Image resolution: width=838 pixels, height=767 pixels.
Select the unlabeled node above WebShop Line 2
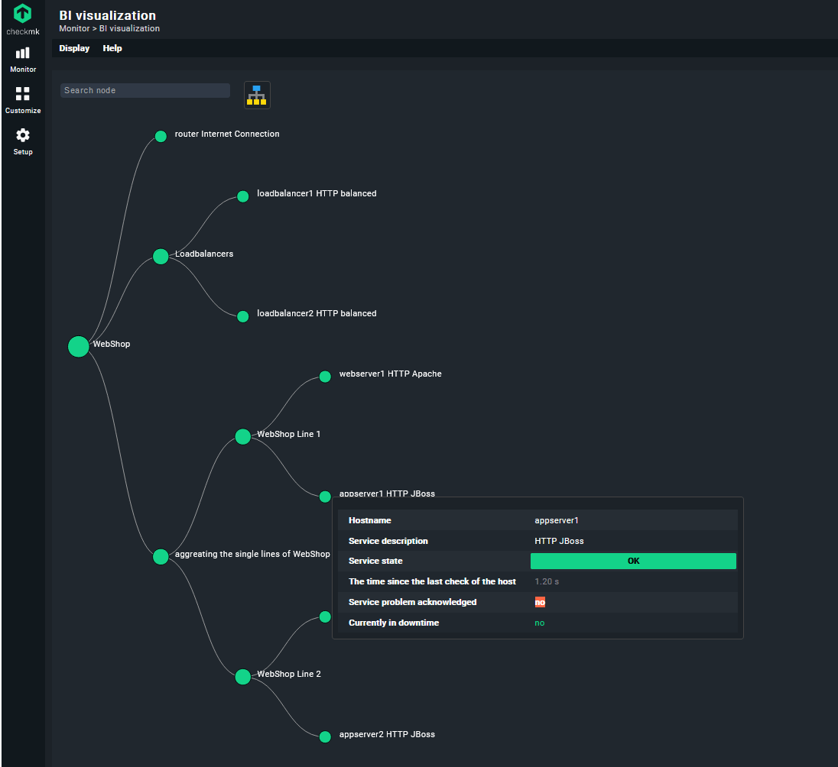[326, 617]
